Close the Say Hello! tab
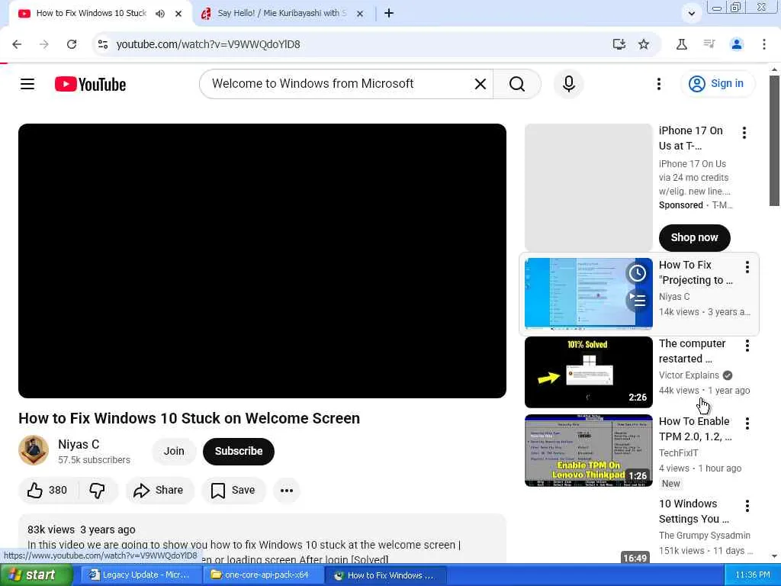The height and width of the screenshot is (586, 781). click(x=360, y=14)
